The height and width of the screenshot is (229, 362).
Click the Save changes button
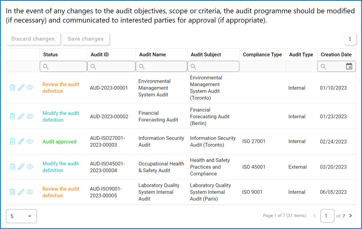[x=85, y=39]
